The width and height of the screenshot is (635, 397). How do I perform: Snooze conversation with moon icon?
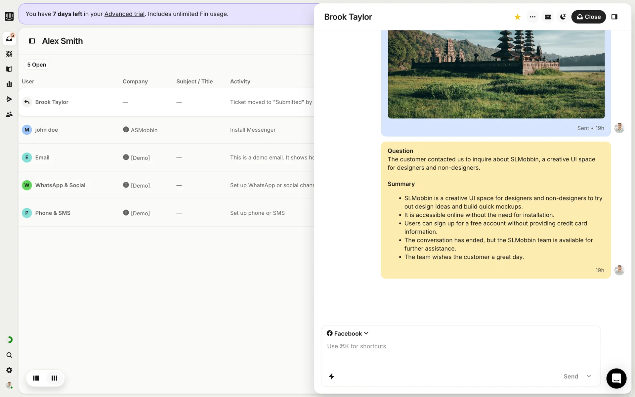point(563,17)
